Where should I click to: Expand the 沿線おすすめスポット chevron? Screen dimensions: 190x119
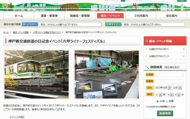click(184, 49)
